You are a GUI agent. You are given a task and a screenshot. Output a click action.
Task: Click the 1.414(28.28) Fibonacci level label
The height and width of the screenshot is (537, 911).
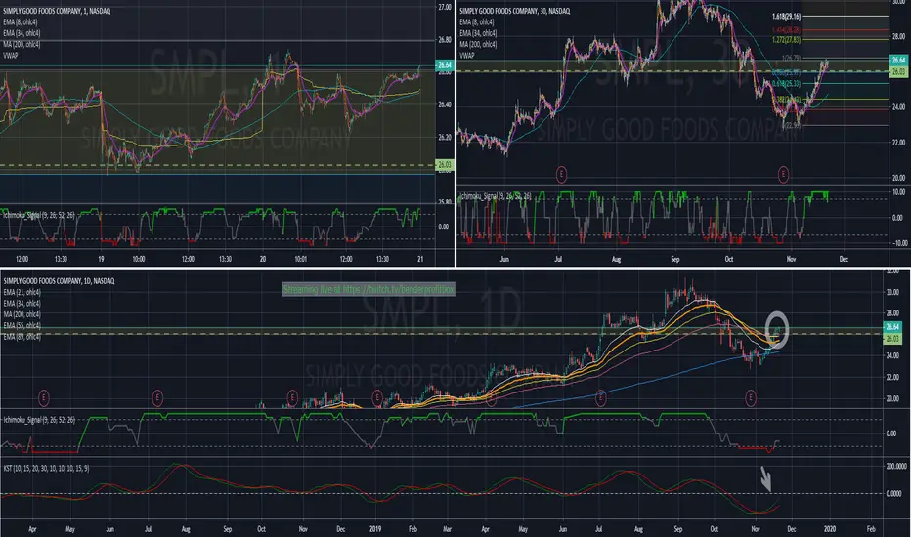pos(786,29)
